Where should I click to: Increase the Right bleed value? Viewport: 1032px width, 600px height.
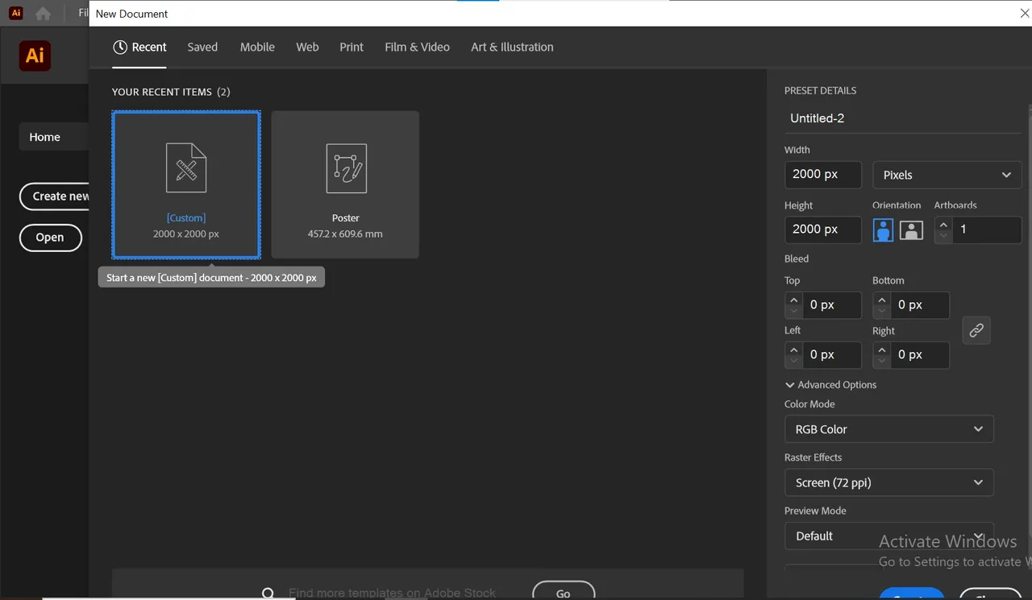pos(882,350)
